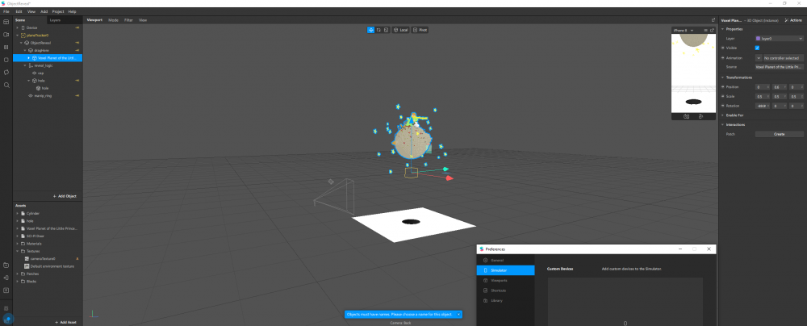This screenshot has height=326, width=807.
Task: Click Add Object in Scene panel
Action: [x=64, y=196]
